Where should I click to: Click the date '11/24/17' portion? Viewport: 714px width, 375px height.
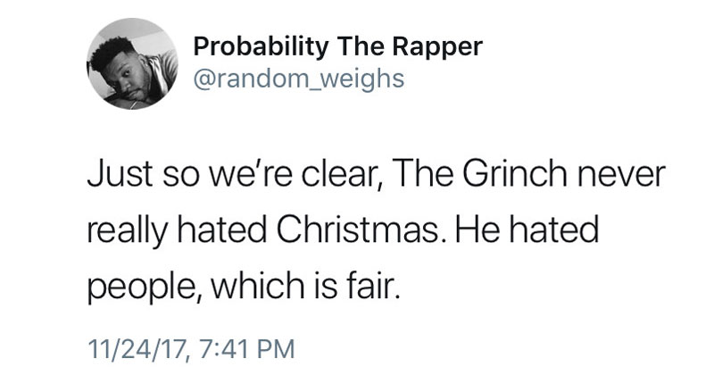point(138,348)
